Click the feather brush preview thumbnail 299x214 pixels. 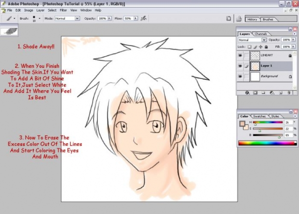point(9,31)
